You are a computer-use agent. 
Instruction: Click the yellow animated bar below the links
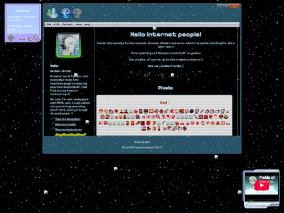click(70, 135)
